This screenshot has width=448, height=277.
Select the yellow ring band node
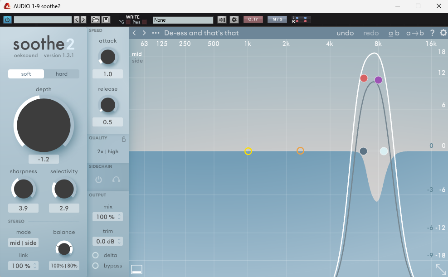pyautogui.click(x=248, y=151)
